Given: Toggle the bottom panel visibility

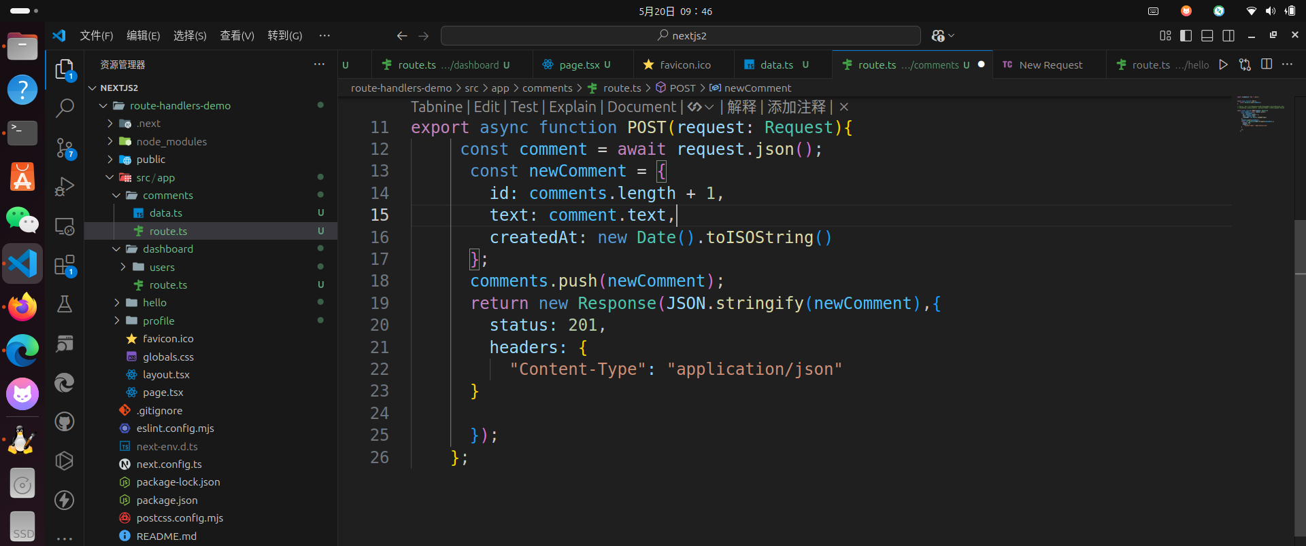Looking at the screenshot, I should click(1207, 35).
